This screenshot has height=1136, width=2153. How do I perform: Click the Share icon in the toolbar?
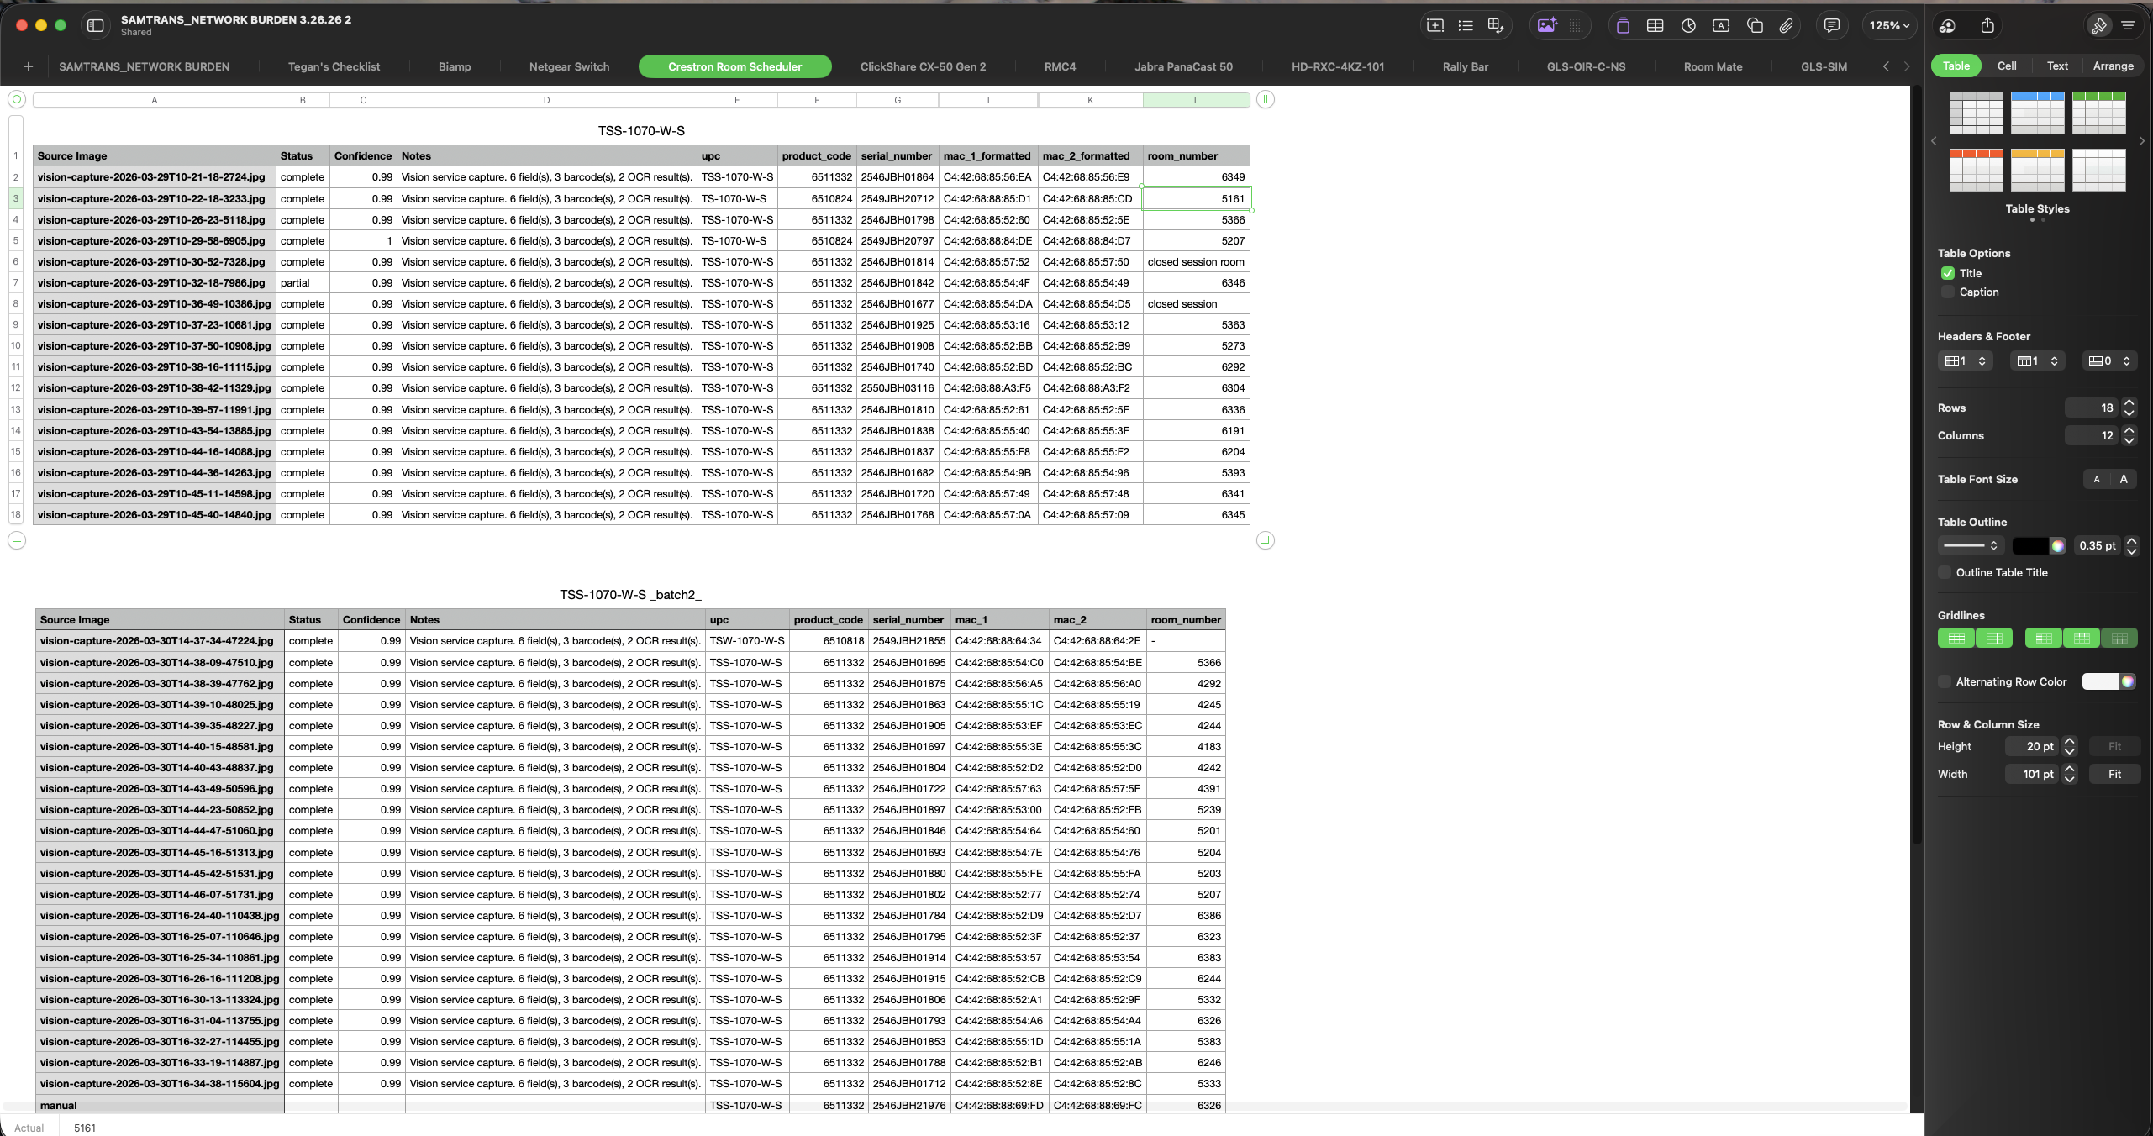[x=1987, y=25]
